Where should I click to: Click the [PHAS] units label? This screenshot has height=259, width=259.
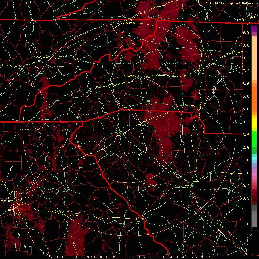pyautogui.click(x=243, y=20)
